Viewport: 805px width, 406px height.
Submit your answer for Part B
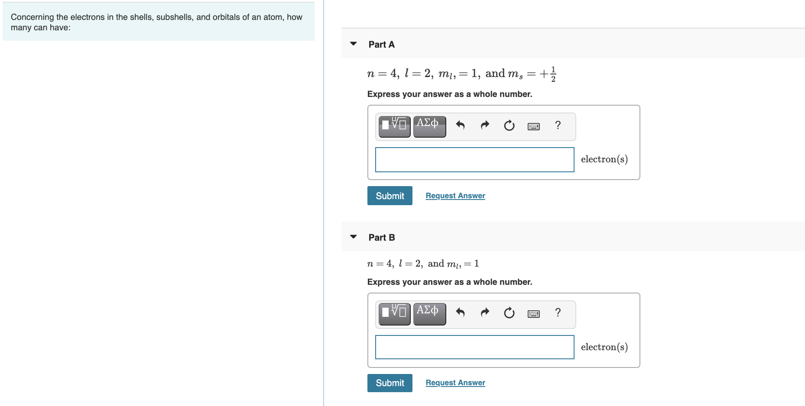(389, 383)
